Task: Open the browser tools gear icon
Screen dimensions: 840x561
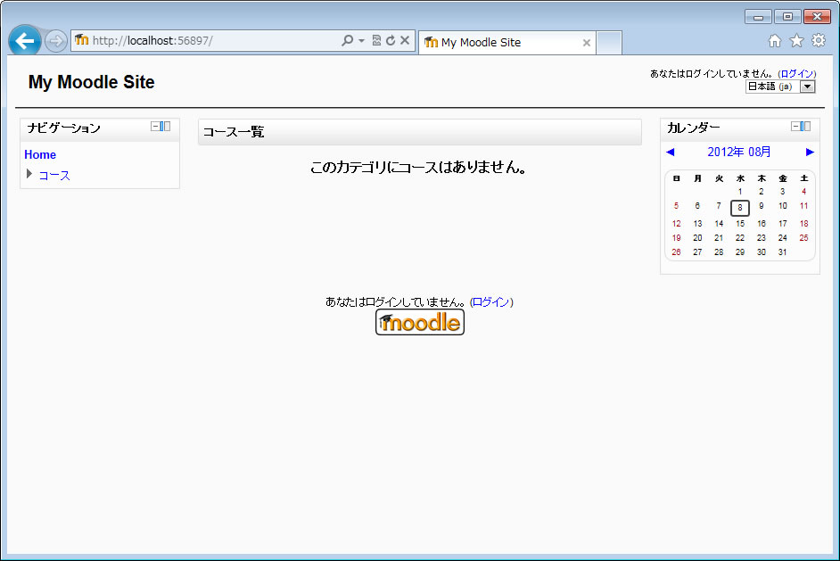Action: click(818, 41)
